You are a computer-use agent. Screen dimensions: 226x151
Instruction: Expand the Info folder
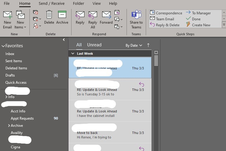pyautogui.click(x=6, y=97)
